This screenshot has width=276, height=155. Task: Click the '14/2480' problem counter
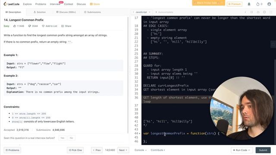coord(110,150)
